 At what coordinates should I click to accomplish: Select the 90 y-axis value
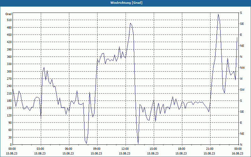[10, 123]
